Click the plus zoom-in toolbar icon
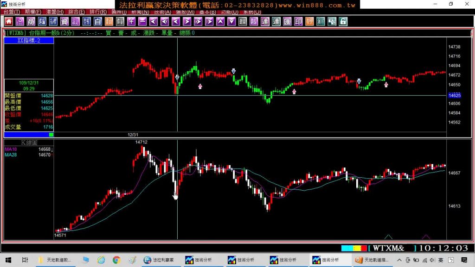The image size is (475, 267). coord(131,21)
